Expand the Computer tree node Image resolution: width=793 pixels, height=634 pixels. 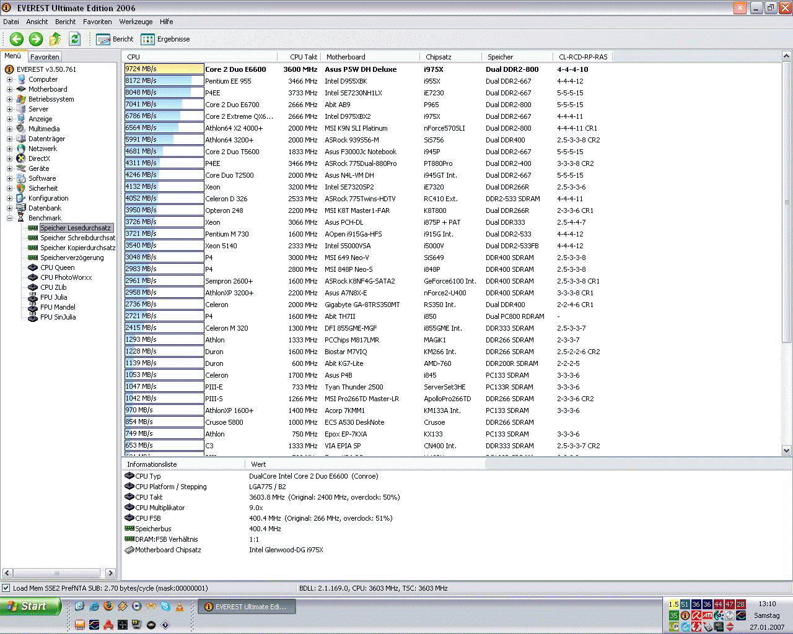pyautogui.click(x=9, y=79)
